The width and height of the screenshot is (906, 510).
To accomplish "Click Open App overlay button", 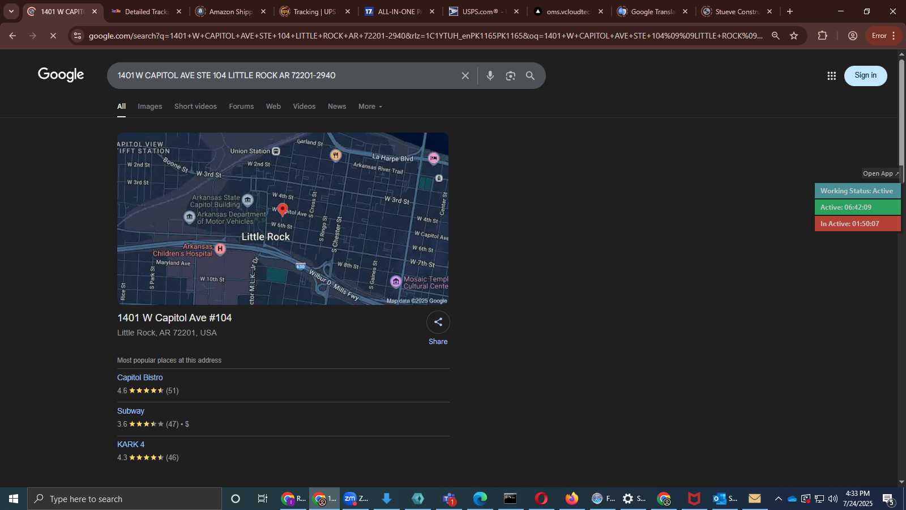I will (x=881, y=173).
